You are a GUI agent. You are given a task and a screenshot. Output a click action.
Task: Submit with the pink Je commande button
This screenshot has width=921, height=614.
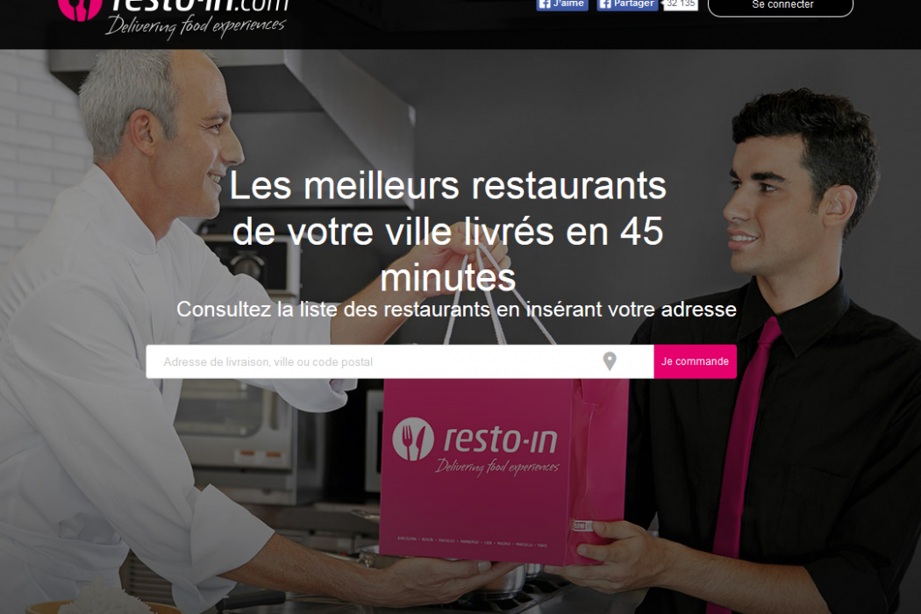695,361
